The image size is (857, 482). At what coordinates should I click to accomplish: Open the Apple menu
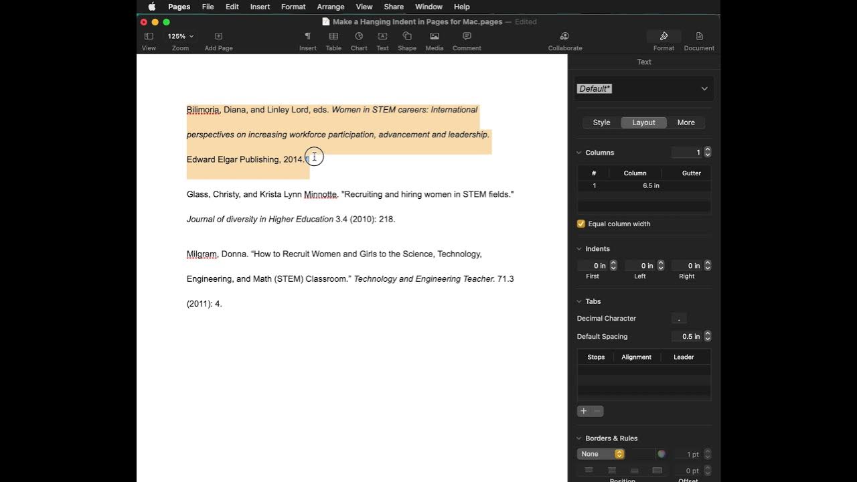pos(152,7)
